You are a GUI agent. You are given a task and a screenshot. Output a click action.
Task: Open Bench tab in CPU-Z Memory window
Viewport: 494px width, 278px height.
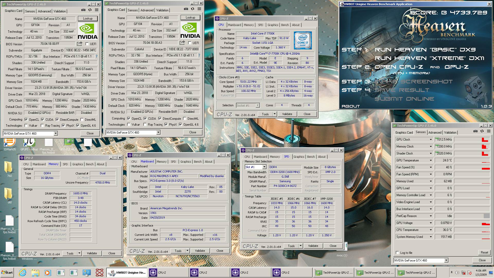tap(90, 164)
